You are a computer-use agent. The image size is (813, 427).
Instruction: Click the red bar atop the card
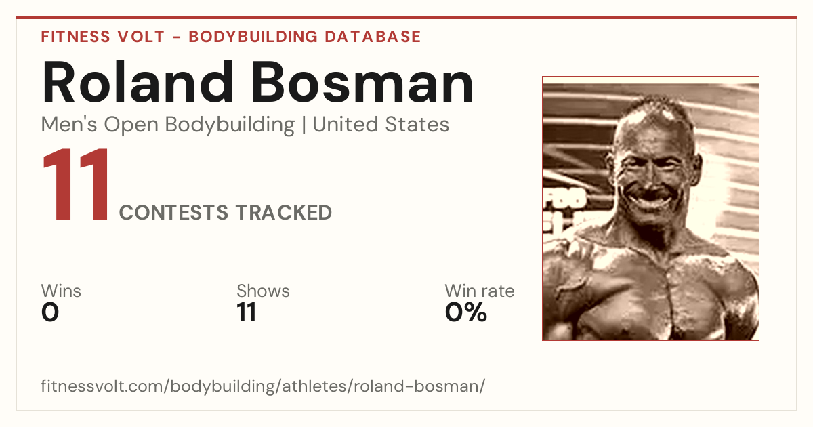(406, 18)
